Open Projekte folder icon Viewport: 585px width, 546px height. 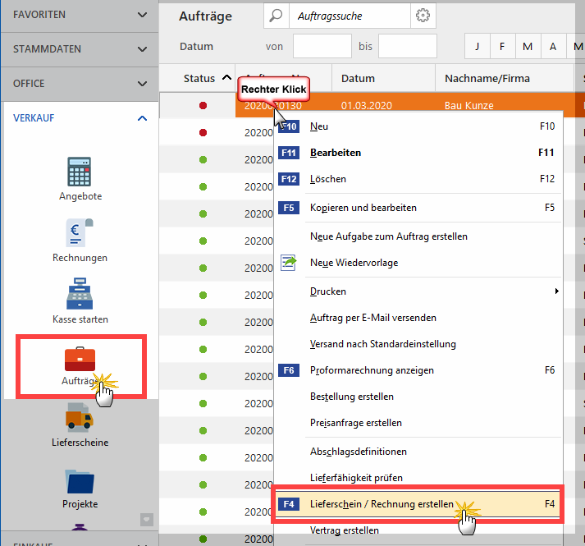[x=80, y=480]
